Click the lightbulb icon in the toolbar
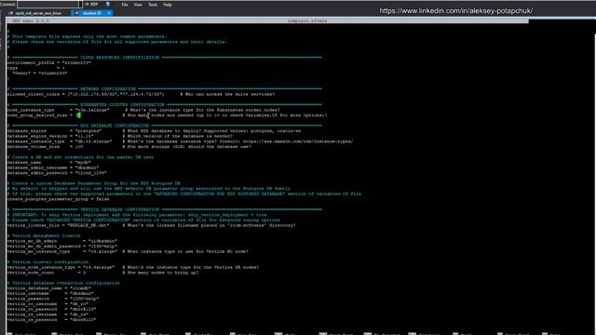 108,5
